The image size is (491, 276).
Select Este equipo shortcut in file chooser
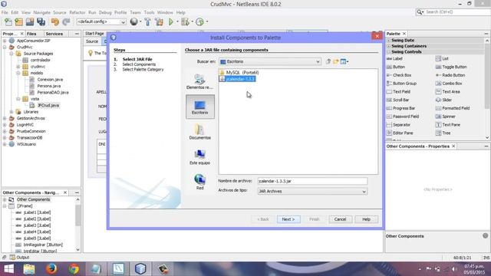coord(199,156)
